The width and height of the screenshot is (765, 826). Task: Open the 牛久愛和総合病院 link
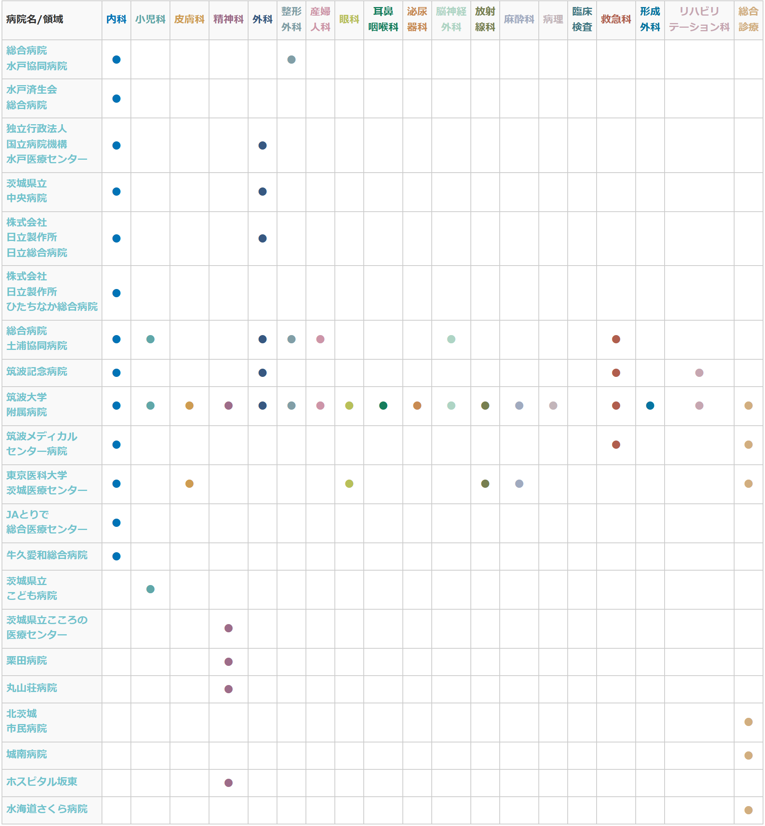[x=47, y=555]
